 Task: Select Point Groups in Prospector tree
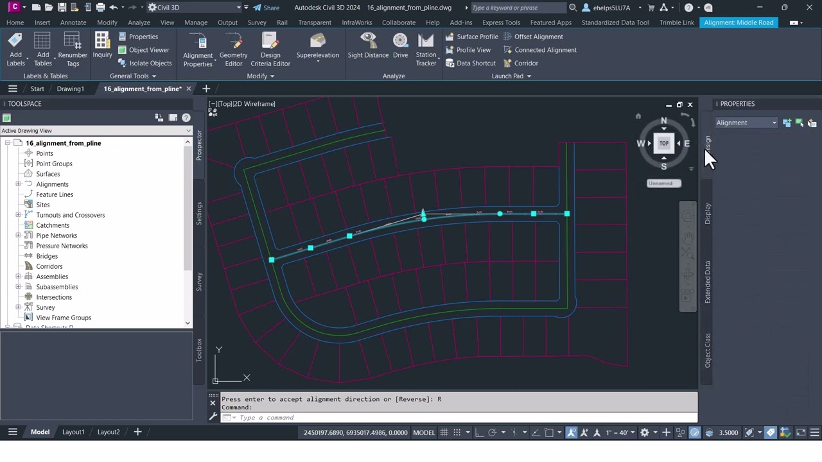54,164
